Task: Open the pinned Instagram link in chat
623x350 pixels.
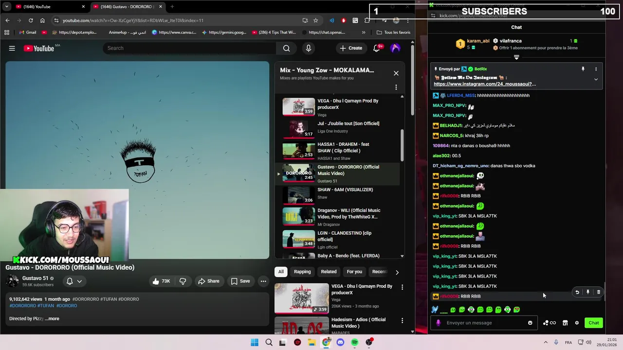Action: (485, 84)
